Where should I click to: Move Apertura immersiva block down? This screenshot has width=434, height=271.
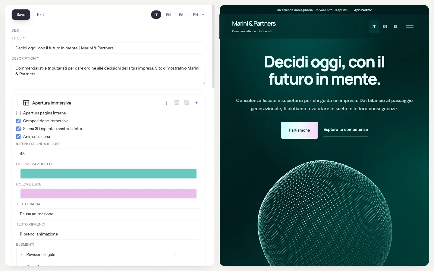click(x=166, y=103)
